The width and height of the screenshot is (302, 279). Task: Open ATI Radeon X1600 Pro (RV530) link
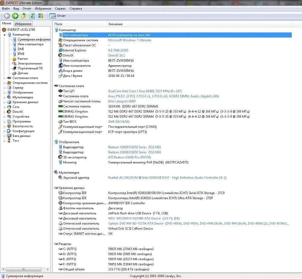[130, 157]
